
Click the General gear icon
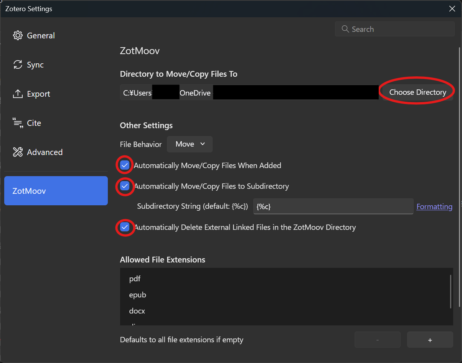[x=18, y=36]
